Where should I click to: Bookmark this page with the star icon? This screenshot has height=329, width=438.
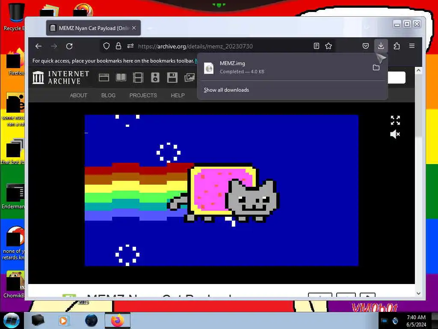point(328,46)
